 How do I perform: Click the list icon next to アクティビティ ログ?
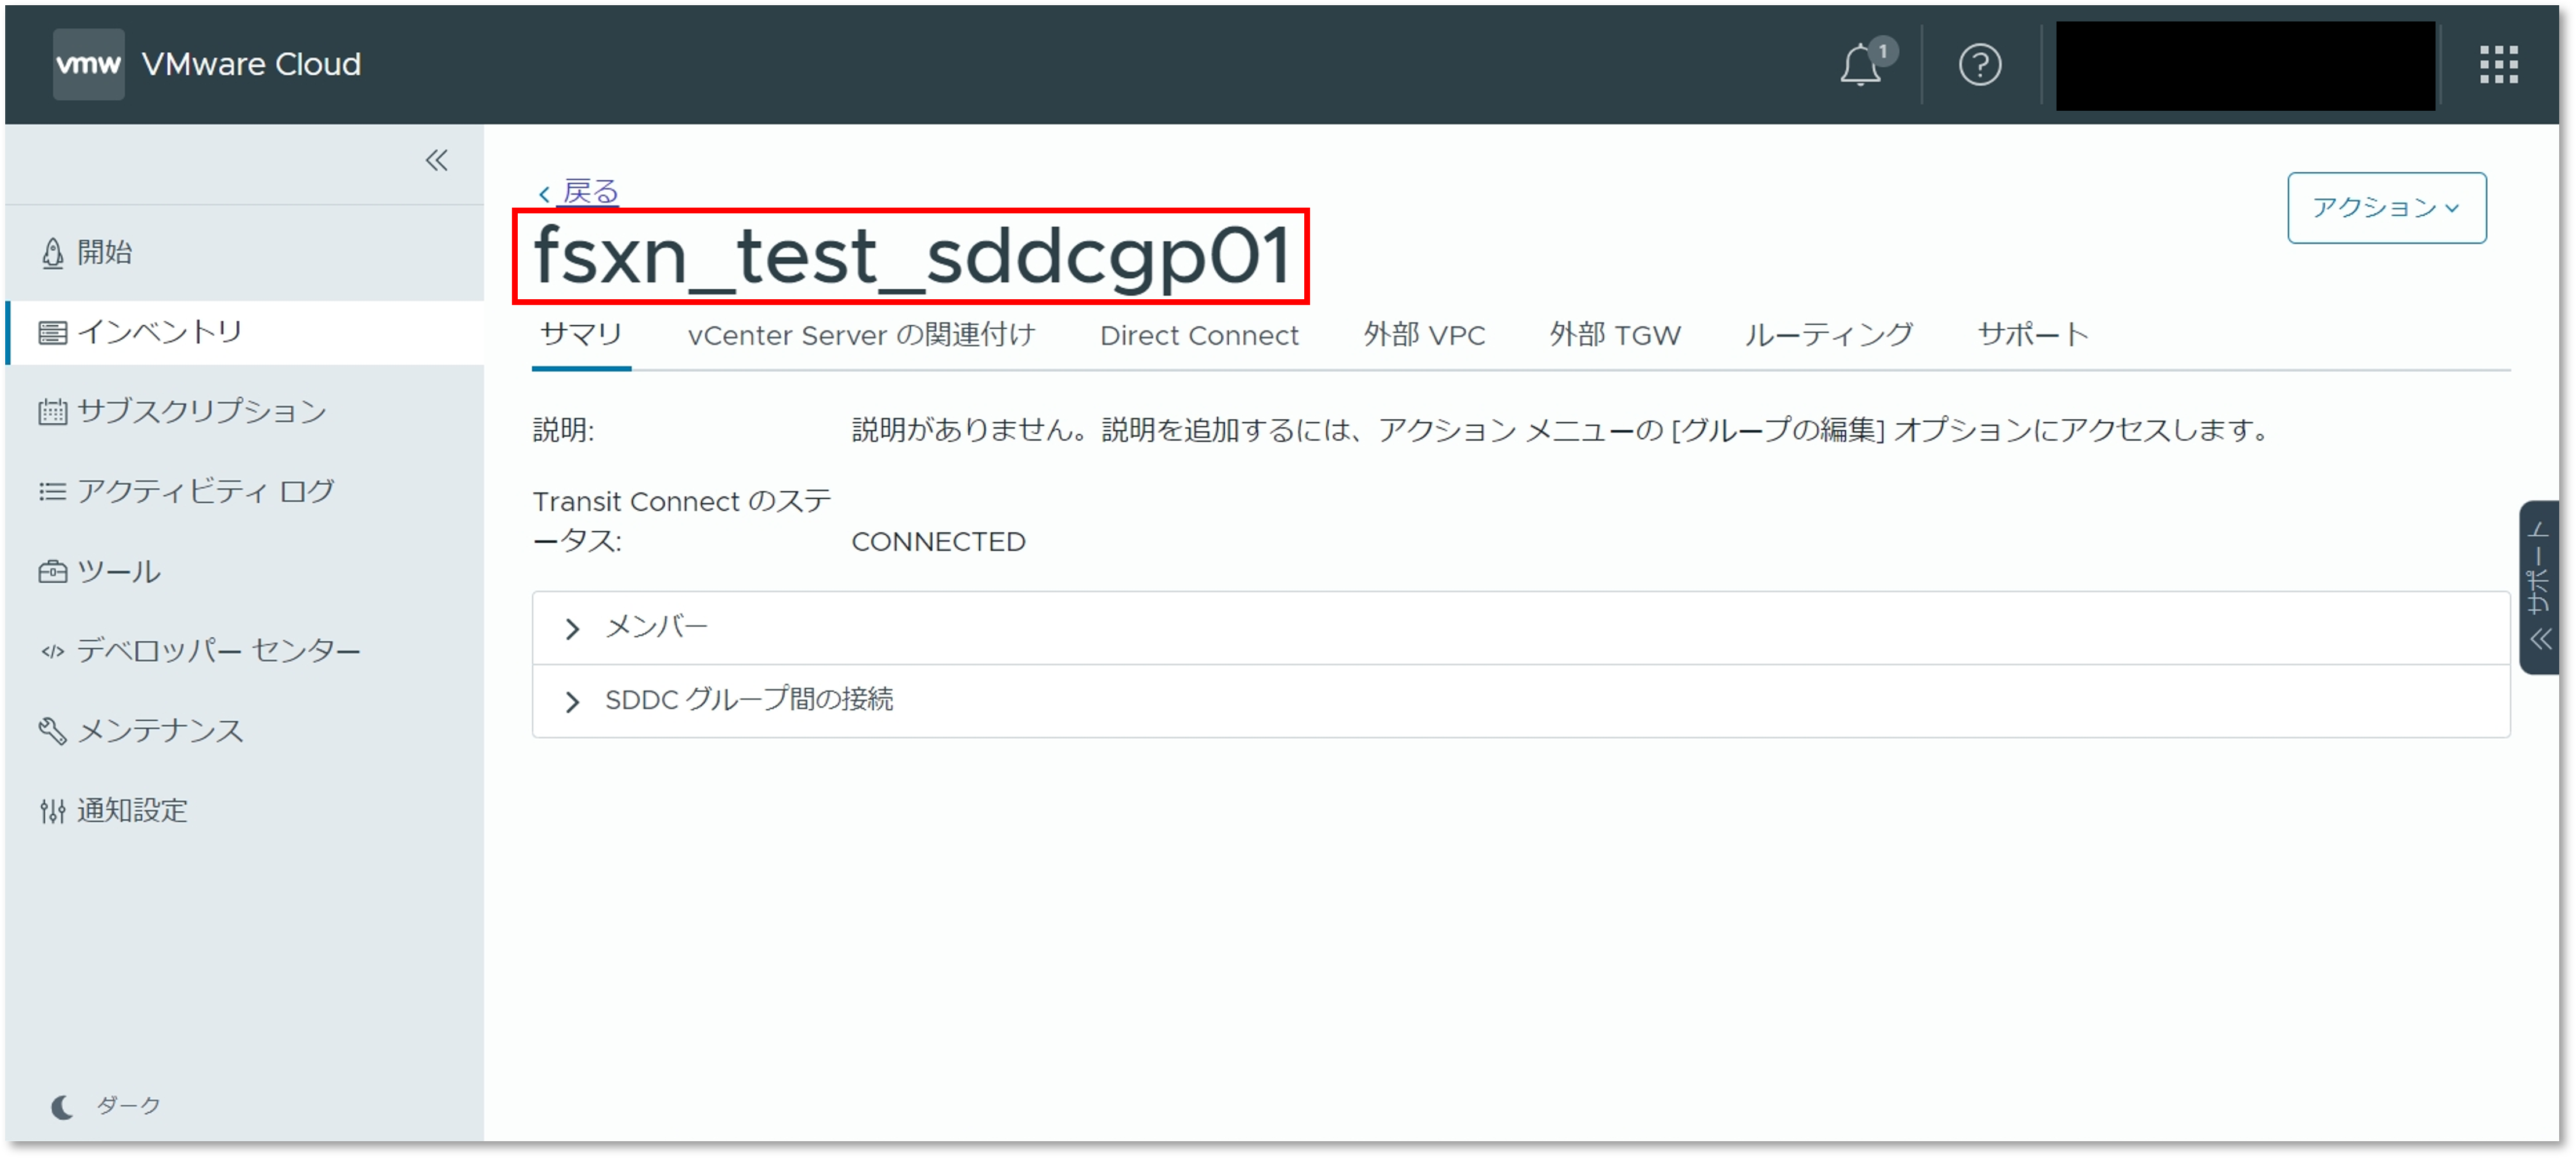coord(52,492)
